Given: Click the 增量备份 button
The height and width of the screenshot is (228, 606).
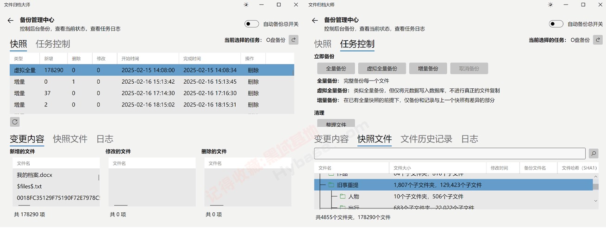Looking at the screenshot, I should 427,68.
